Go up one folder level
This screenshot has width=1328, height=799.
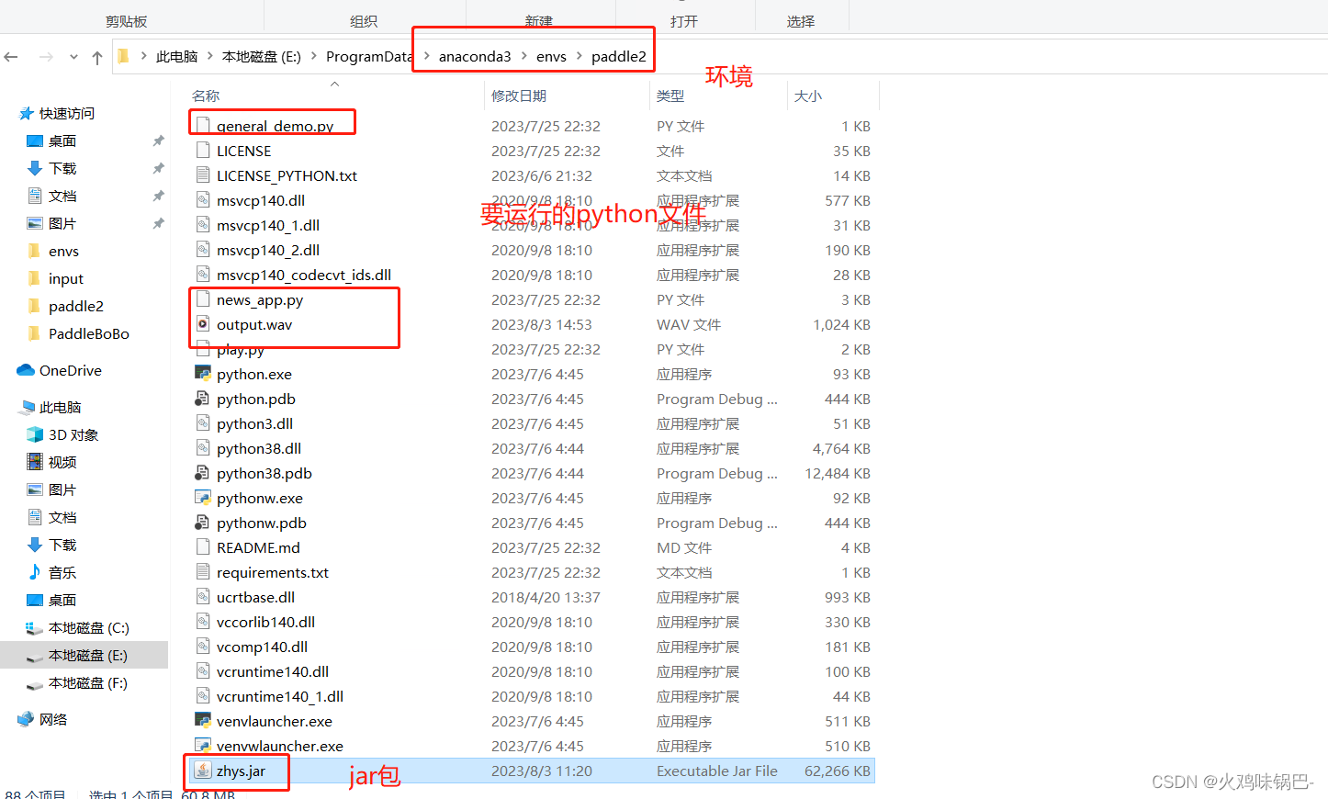[97, 57]
